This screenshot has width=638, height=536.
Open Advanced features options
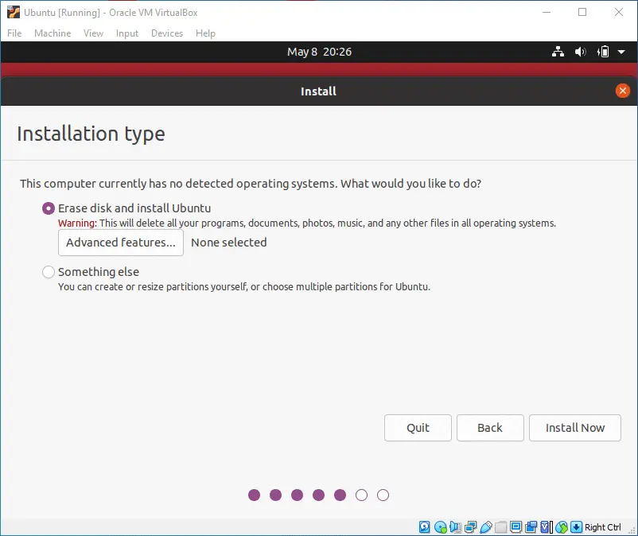pyautogui.click(x=121, y=243)
